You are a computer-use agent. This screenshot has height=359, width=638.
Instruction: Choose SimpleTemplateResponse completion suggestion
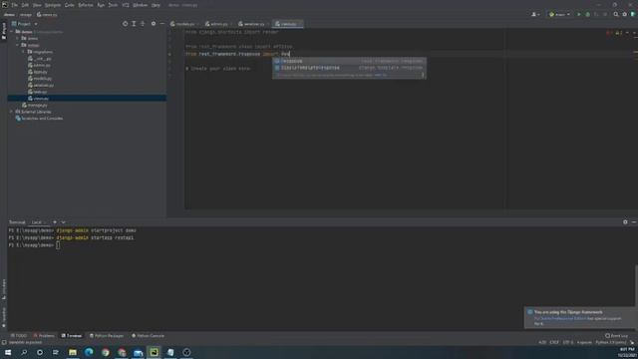(x=349, y=68)
